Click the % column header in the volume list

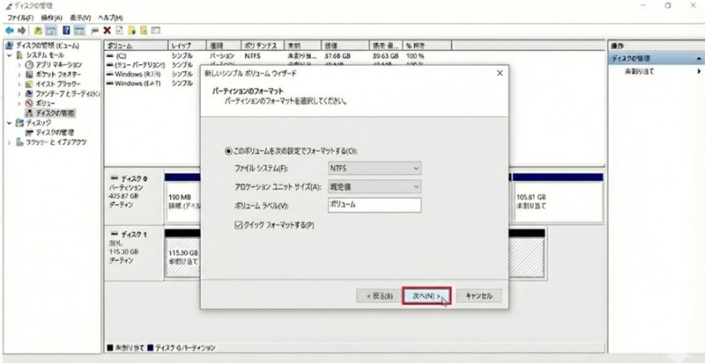[427, 46]
